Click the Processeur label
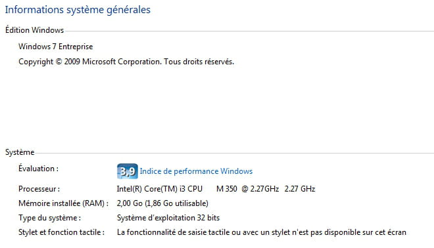Screen dimensions: 434x248 point(39,189)
